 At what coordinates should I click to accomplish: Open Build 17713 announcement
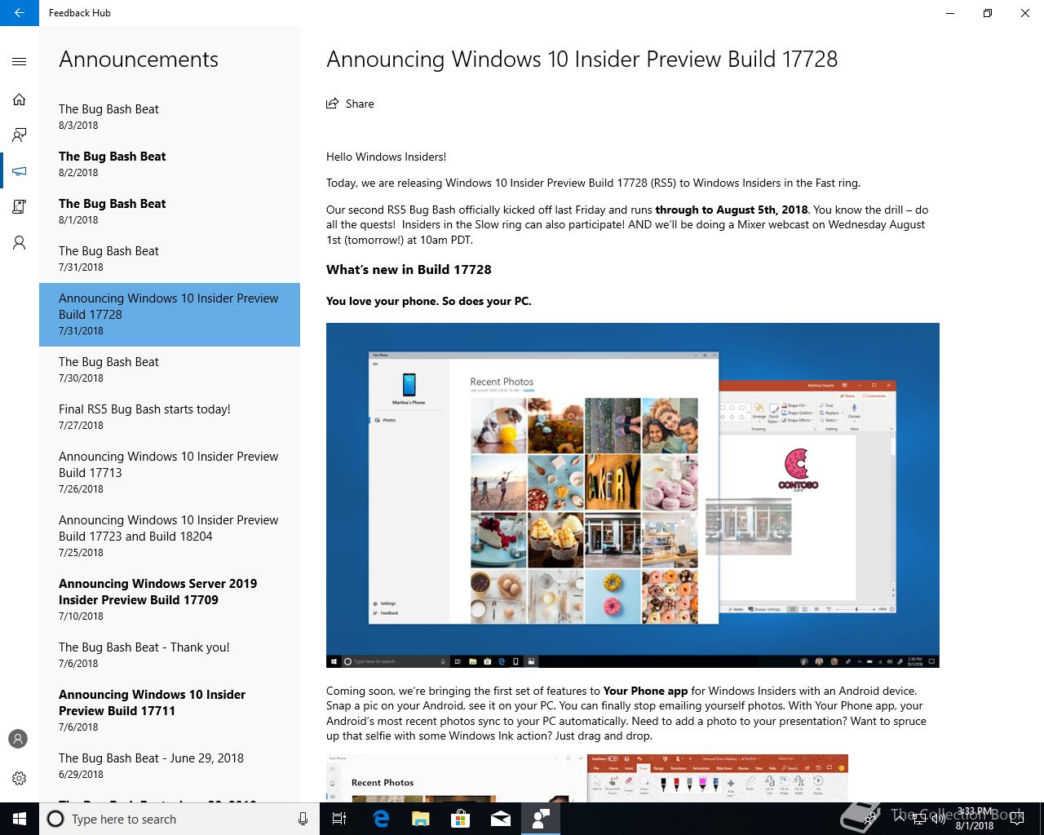[170, 473]
